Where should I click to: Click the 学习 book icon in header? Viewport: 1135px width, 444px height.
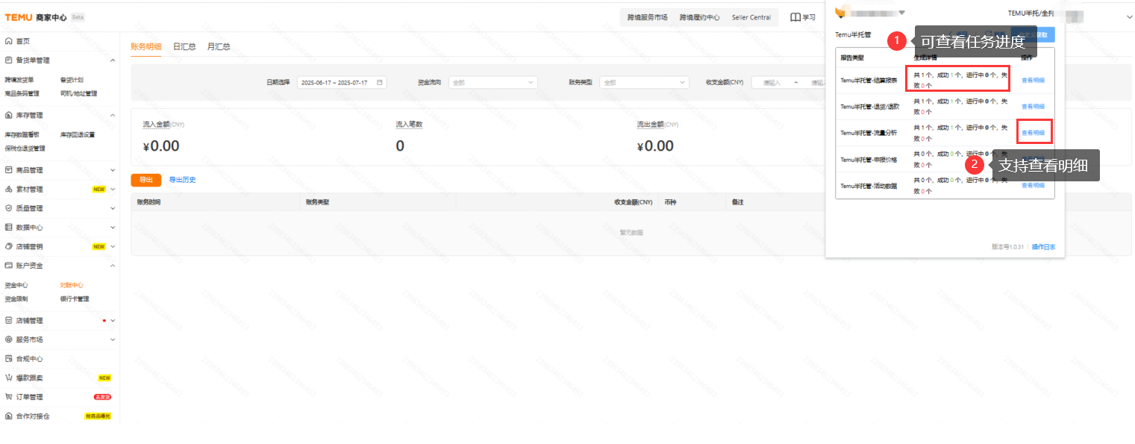point(795,17)
